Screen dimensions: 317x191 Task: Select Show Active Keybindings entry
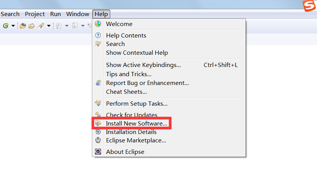(x=169, y=65)
